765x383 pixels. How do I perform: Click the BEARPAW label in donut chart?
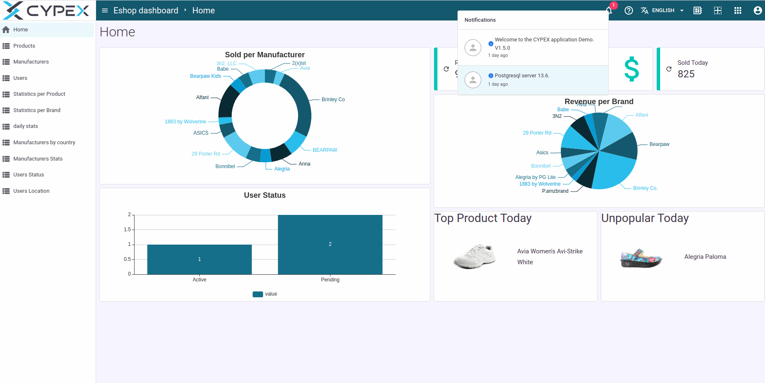click(x=325, y=150)
